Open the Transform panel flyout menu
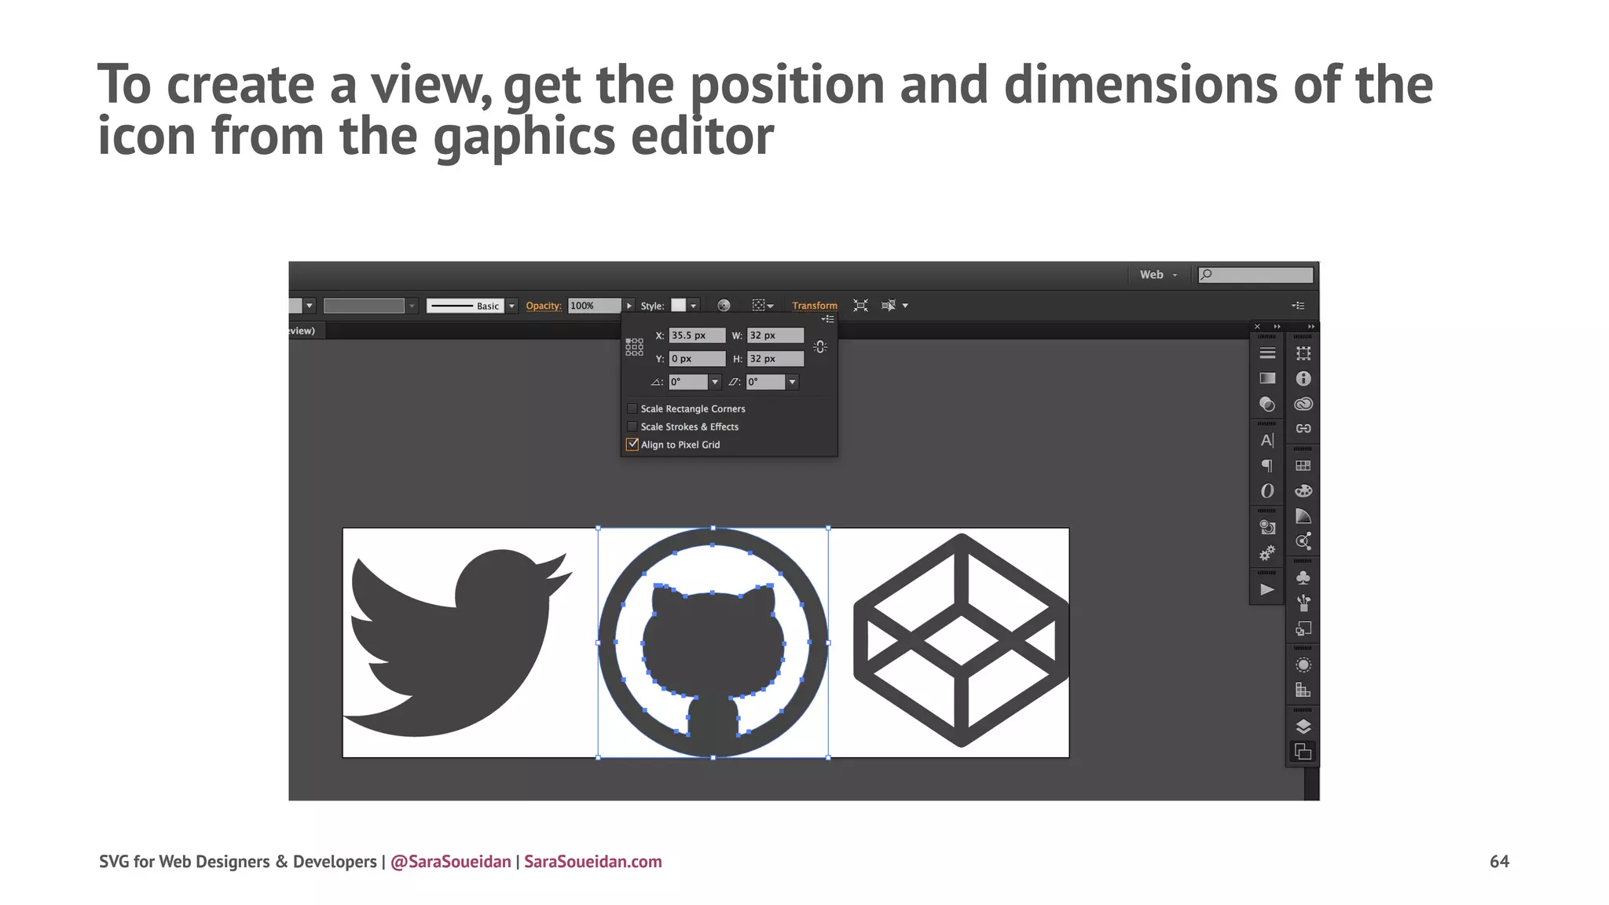 click(x=828, y=319)
